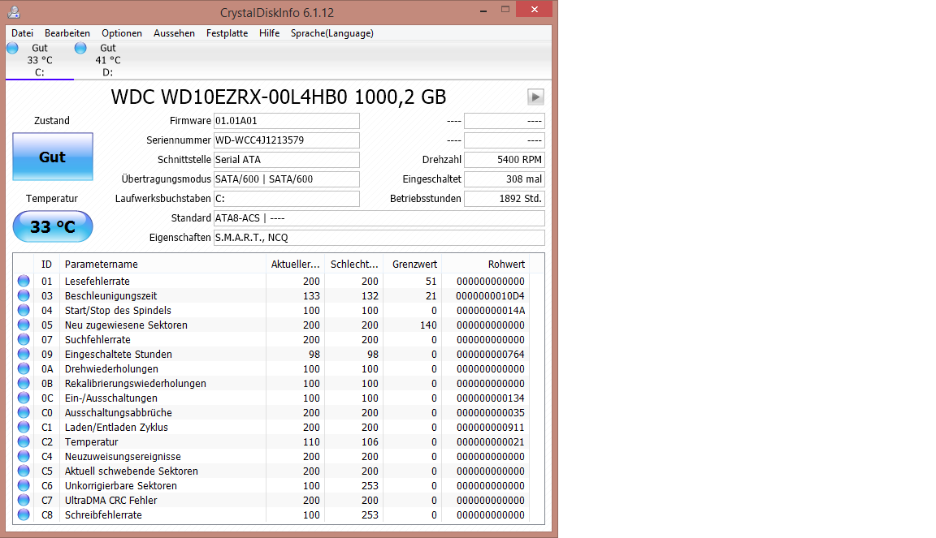Click status orb for Drehwiederholungen row
This screenshot has width=936, height=538.
pyautogui.click(x=24, y=368)
